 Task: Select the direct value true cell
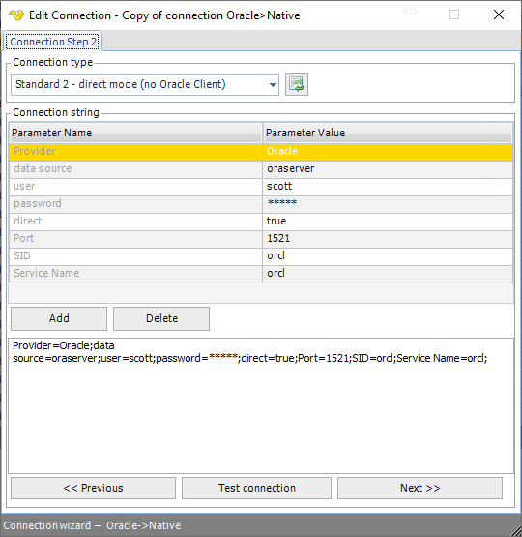(x=388, y=222)
